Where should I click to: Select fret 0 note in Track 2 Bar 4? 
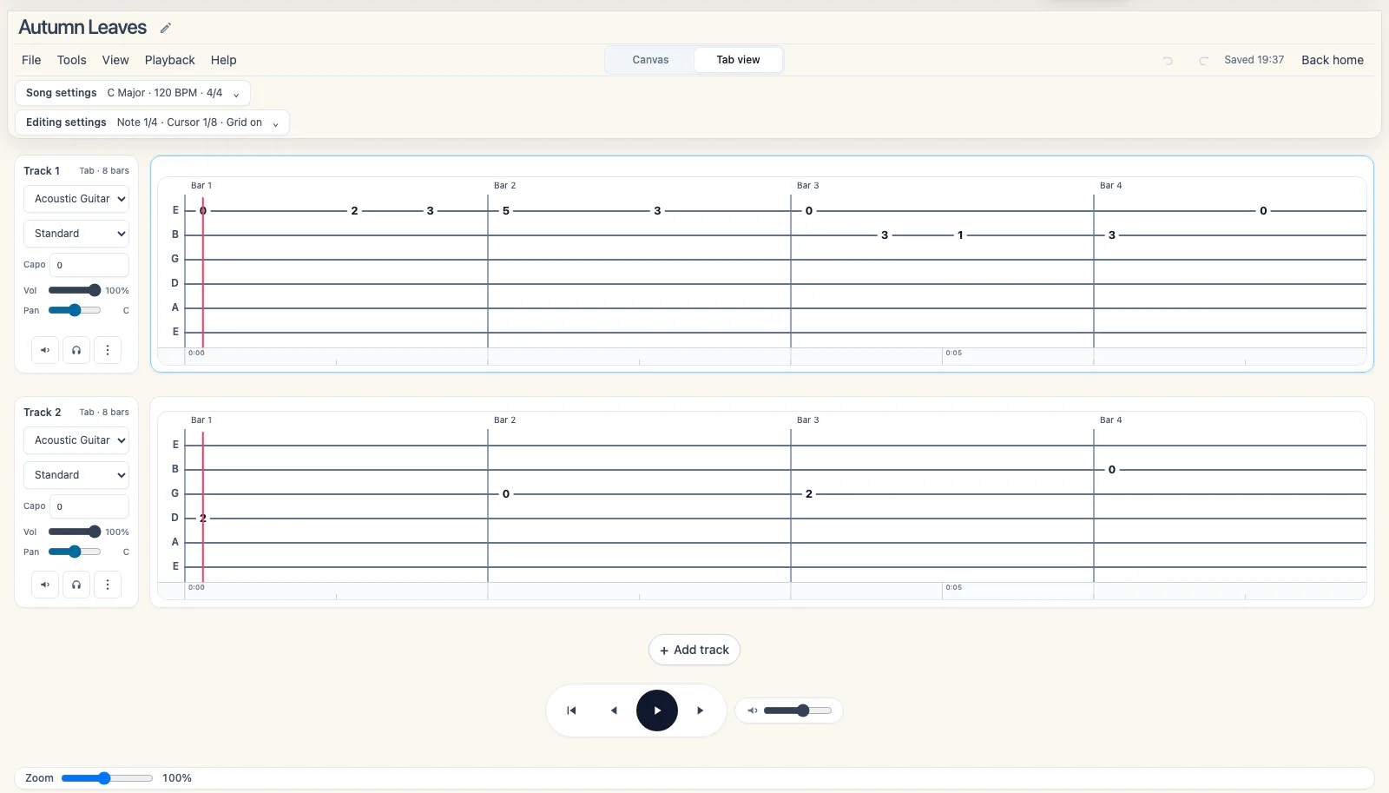[x=1112, y=470]
